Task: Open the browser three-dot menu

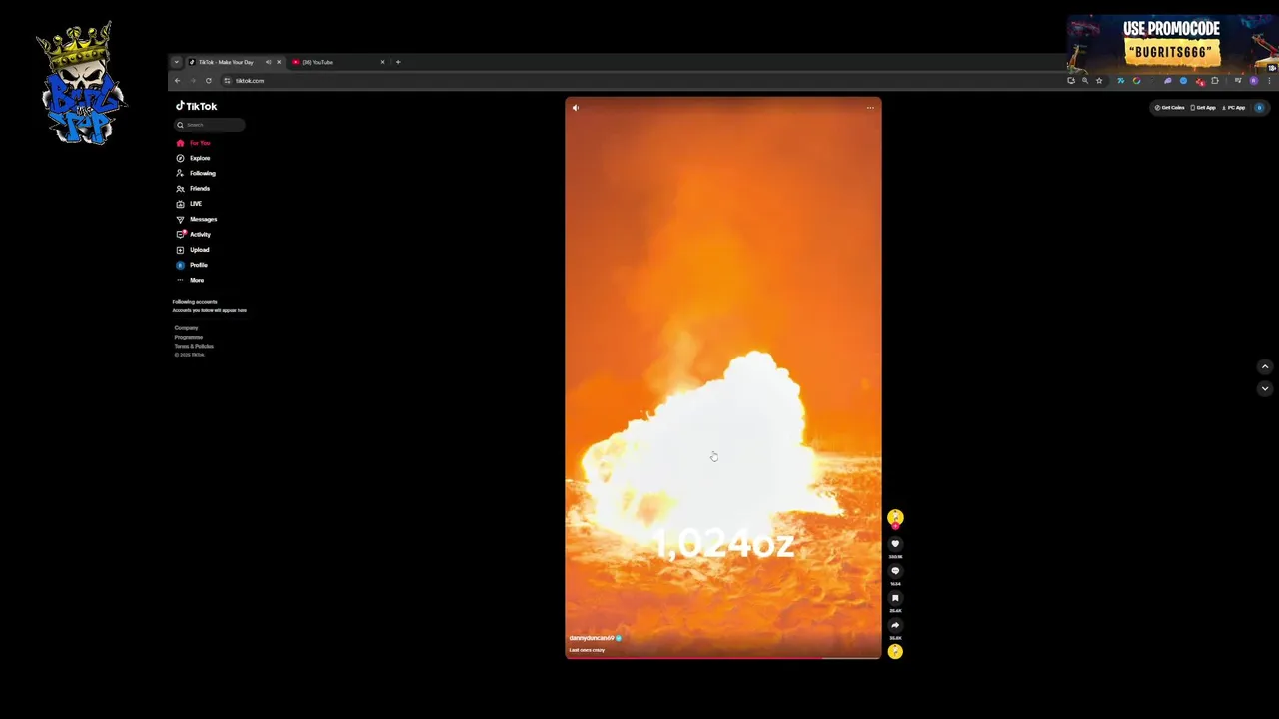Action: pos(1269,81)
